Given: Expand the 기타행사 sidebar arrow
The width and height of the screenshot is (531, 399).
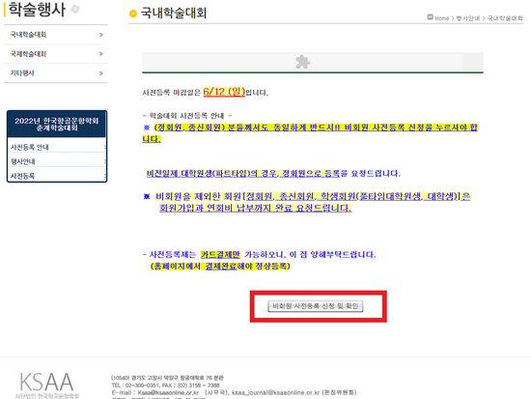Looking at the screenshot, I should coord(101,73).
